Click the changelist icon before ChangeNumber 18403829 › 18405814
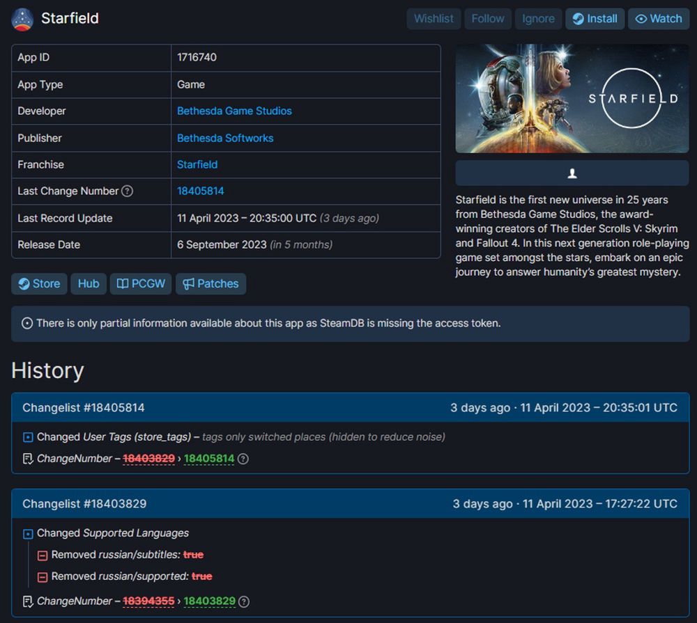The height and width of the screenshot is (623, 697). 28,459
